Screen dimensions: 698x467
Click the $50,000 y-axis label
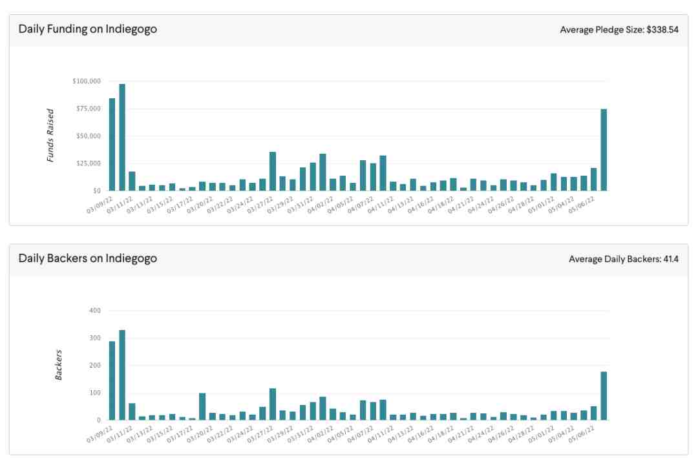point(87,136)
